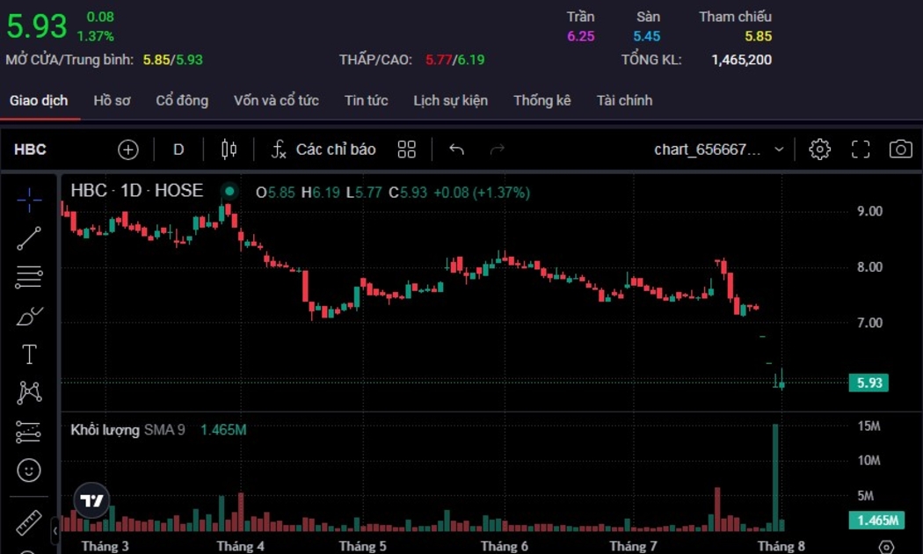Open the emoji icons tool
Viewport: 923px width, 554px height.
tap(29, 470)
